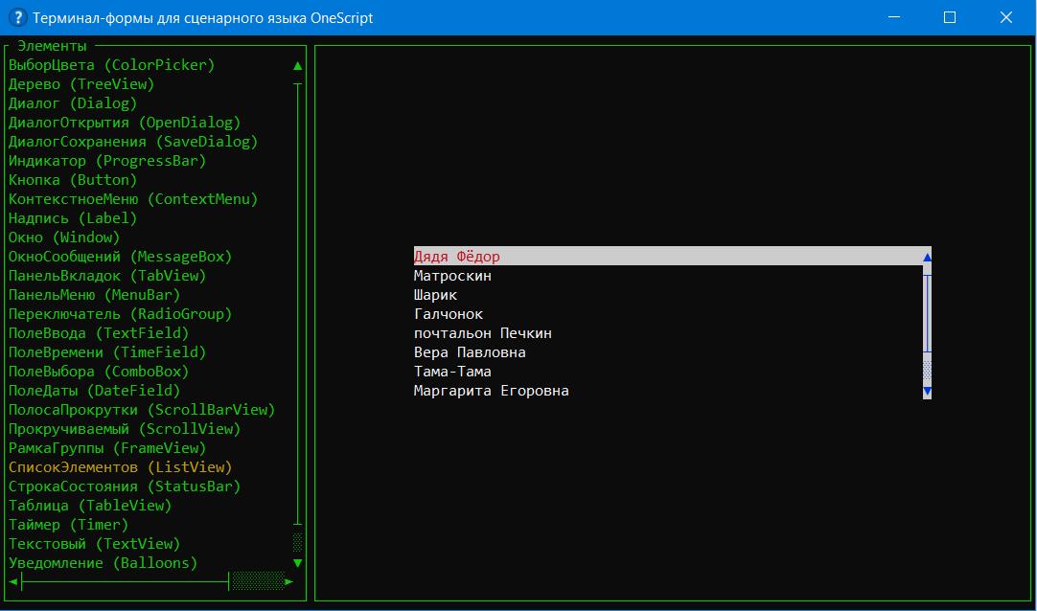The image size is (1037, 611).
Task: Select Матроскин in the names list
Action: [x=452, y=276]
